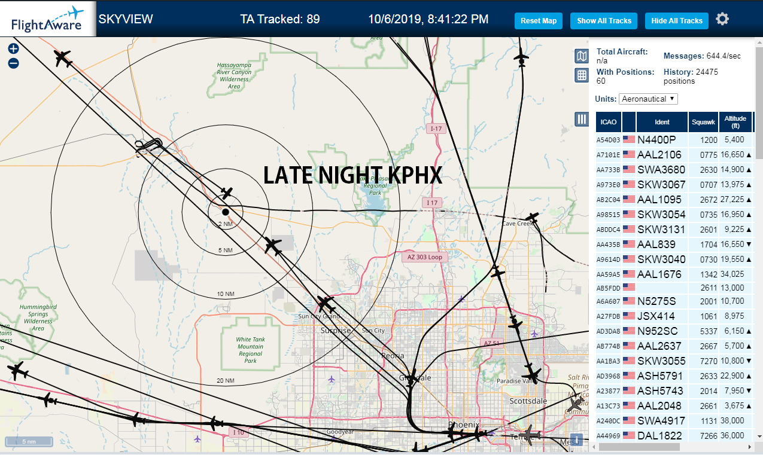Select the AAL1095 row

click(674, 200)
